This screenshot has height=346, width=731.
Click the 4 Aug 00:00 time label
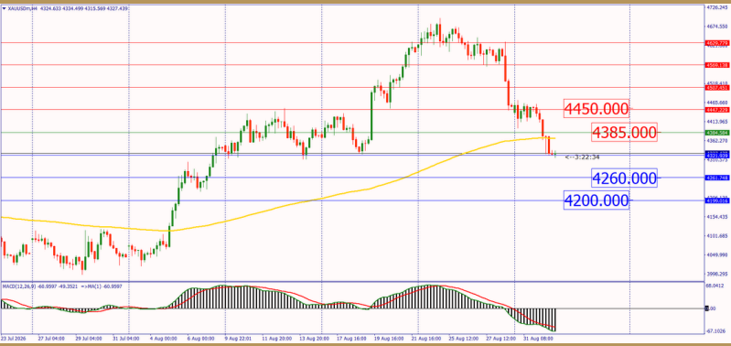pyautogui.click(x=163, y=338)
